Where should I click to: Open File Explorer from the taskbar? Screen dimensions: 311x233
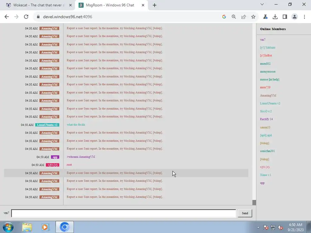[27, 227]
